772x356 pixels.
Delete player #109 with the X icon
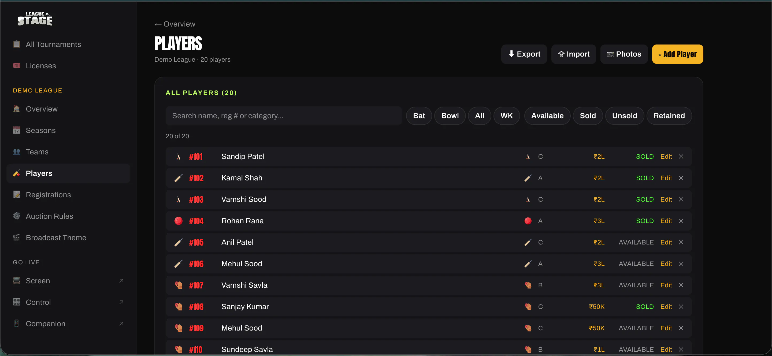pos(681,328)
